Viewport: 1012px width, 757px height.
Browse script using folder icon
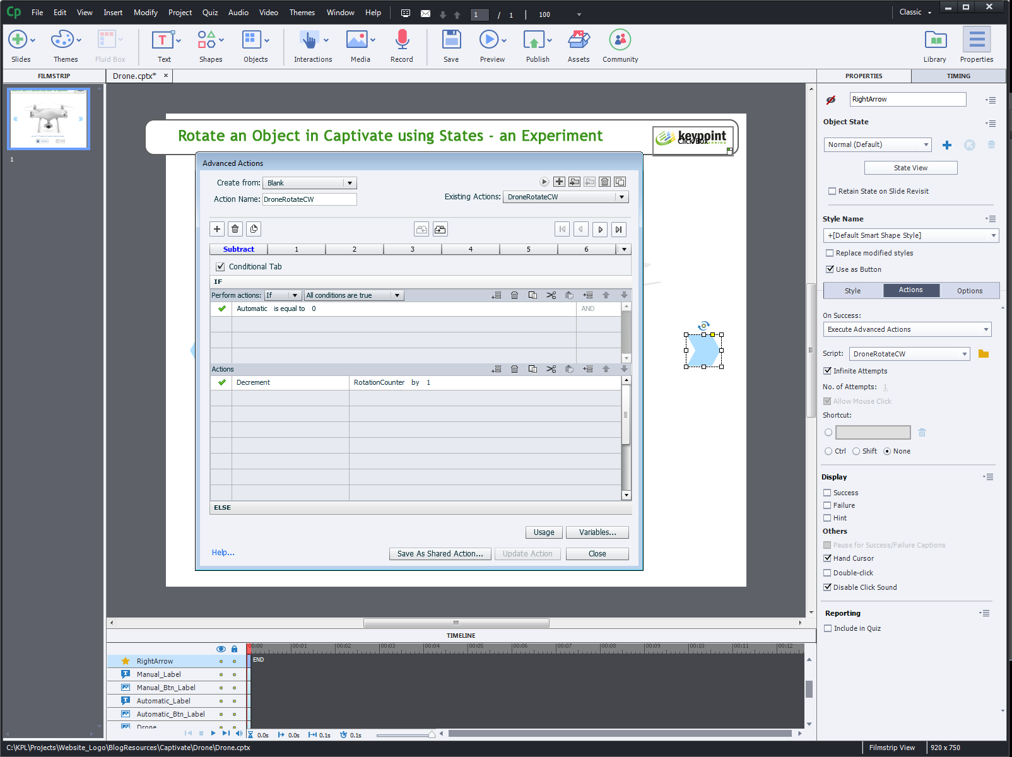coord(983,354)
